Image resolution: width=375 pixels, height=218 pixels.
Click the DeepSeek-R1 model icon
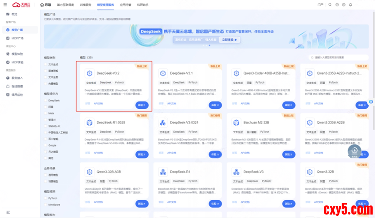(x=163, y=172)
